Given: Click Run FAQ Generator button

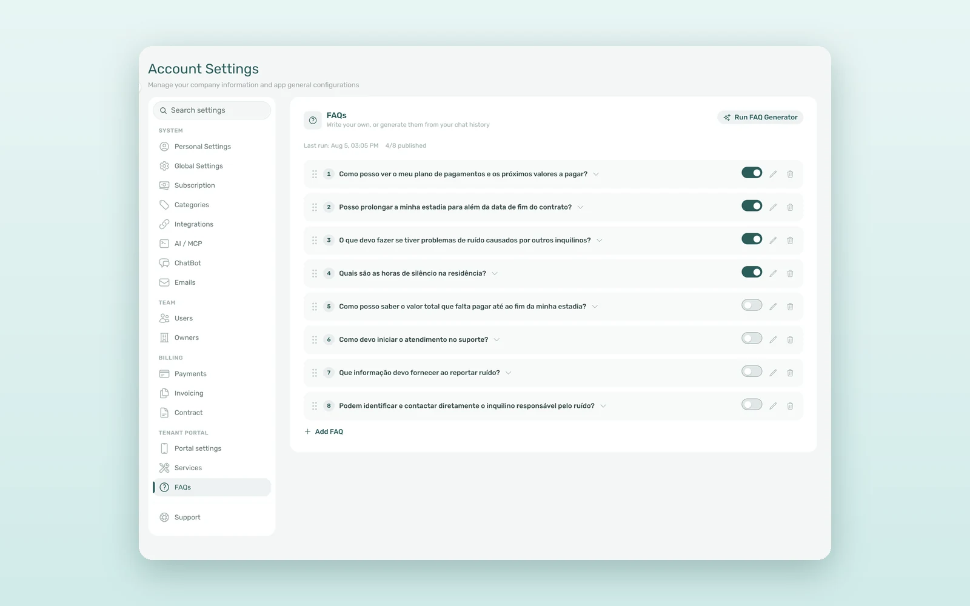Looking at the screenshot, I should [760, 118].
